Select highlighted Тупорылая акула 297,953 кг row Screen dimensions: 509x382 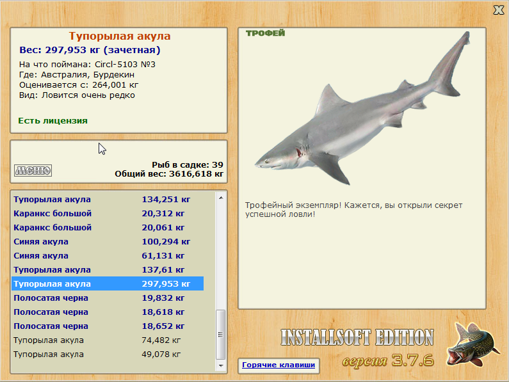click(x=108, y=283)
